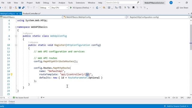Viewport: 192px width, 108px height.
Task: Open the Error List panel tab
Action: (x=3, y=102)
